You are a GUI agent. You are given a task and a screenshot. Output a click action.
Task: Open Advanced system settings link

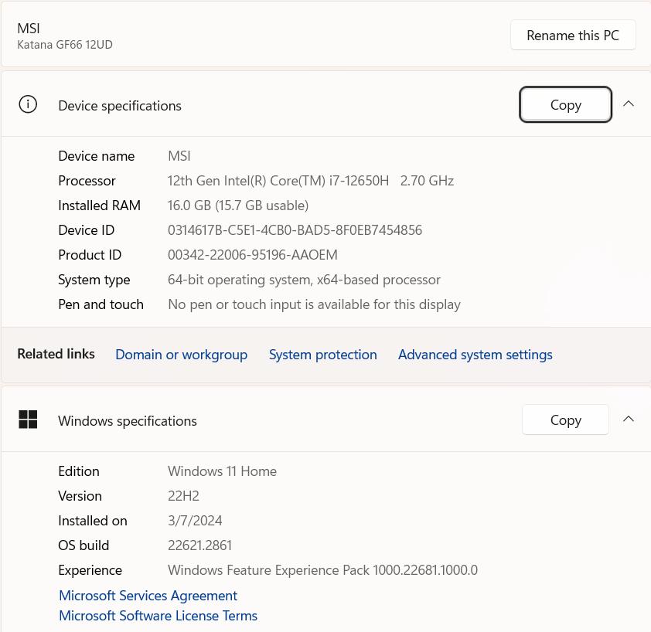[475, 355]
